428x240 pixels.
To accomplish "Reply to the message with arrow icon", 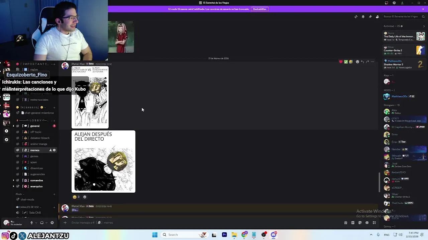I will click(362, 62).
